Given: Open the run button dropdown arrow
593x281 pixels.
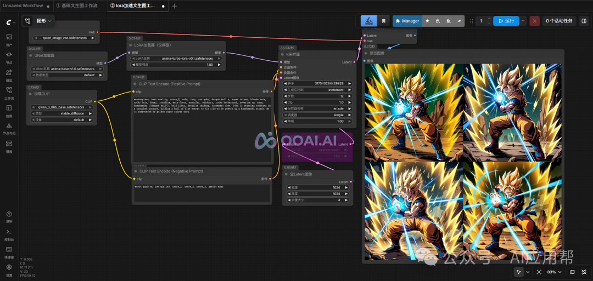Looking at the screenshot, I should [x=523, y=21].
